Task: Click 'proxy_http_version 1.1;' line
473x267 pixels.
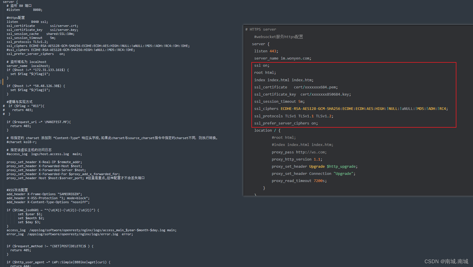Action: pos(297,159)
